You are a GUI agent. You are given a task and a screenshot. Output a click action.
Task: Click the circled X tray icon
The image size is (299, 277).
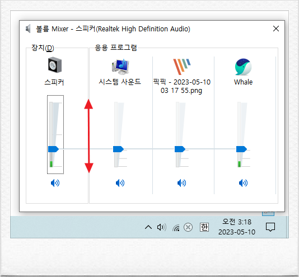pos(188,227)
